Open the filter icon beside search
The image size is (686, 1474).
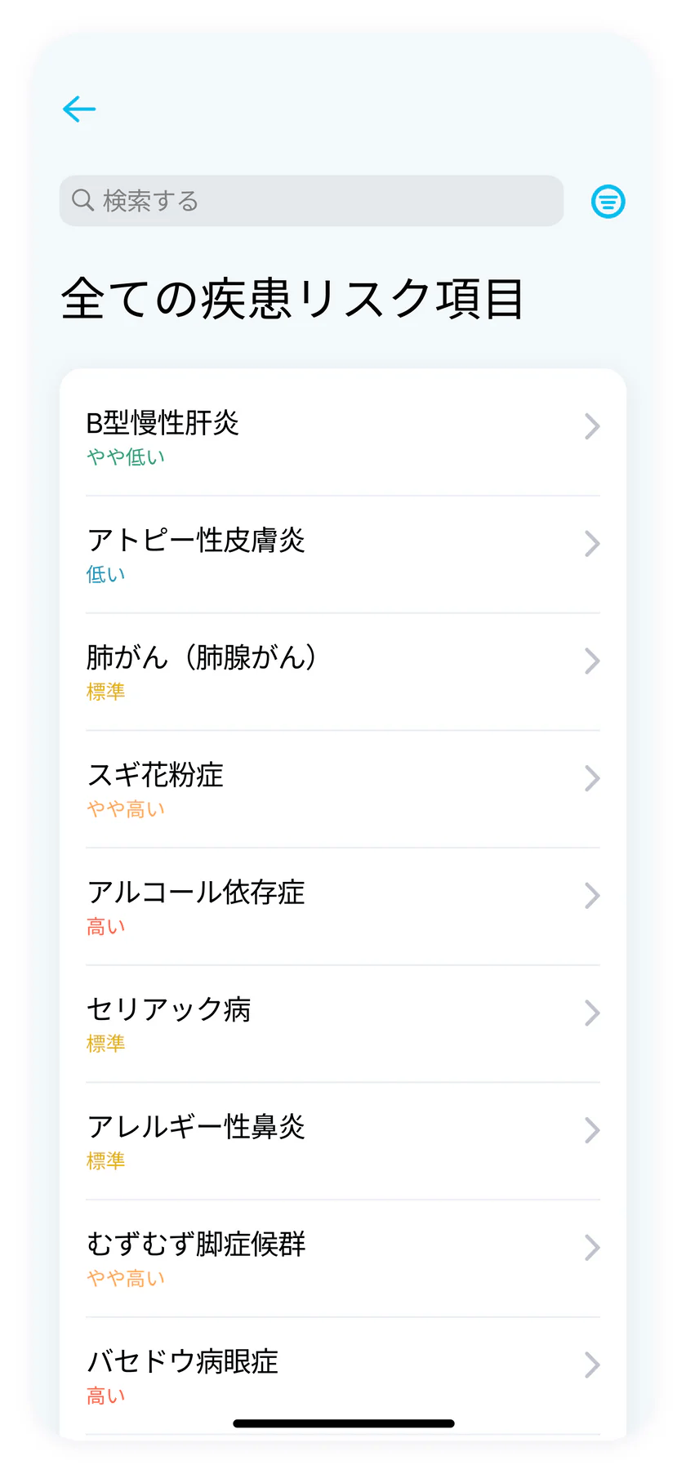608,201
